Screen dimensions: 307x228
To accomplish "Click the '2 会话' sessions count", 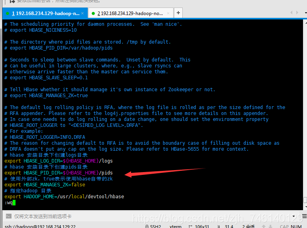I will point(248,226).
